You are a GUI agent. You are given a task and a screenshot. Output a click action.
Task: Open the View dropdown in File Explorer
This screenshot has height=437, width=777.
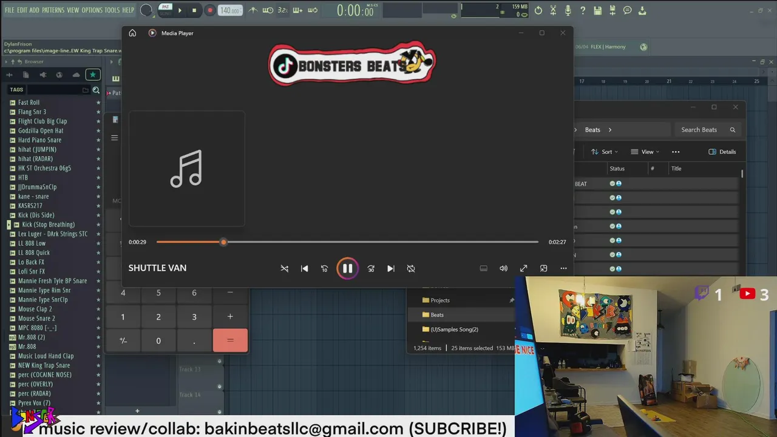pos(645,152)
